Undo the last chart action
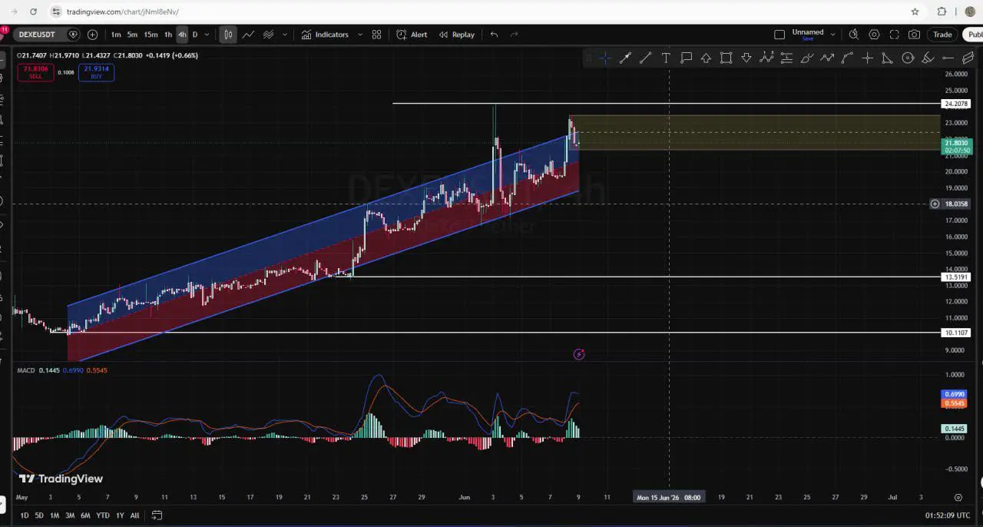This screenshot has width=983, height=527. 494,35
